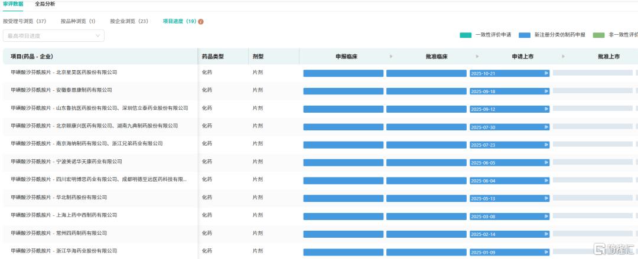638x259 pixels.
Task: Toggle the 一致性评价申请 legend item
Action: [486, 35]
